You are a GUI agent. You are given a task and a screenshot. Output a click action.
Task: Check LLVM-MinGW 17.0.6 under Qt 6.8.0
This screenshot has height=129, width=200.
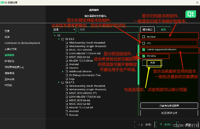[67, 54]
